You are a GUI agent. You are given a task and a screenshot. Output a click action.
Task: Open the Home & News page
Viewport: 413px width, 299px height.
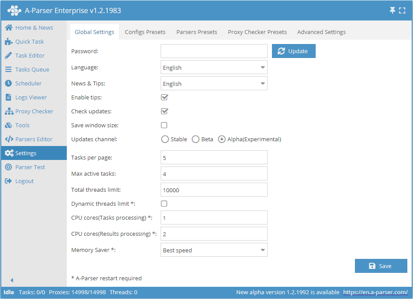28,27
